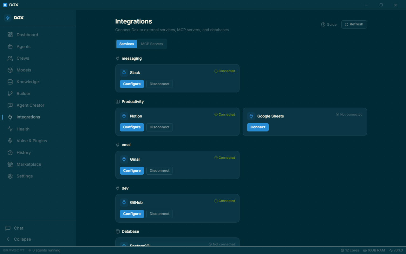Viewport: 406px width, 254px height.
Task: Open History from sidebar
Action: (x=38, y=152)
